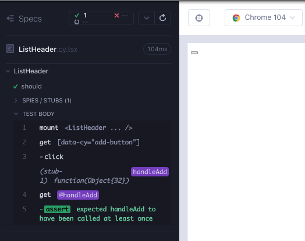Click the back arrow icon beside Specs
Image resolution: width=305 pixels, height=241 pixels.
coord(10,19)
